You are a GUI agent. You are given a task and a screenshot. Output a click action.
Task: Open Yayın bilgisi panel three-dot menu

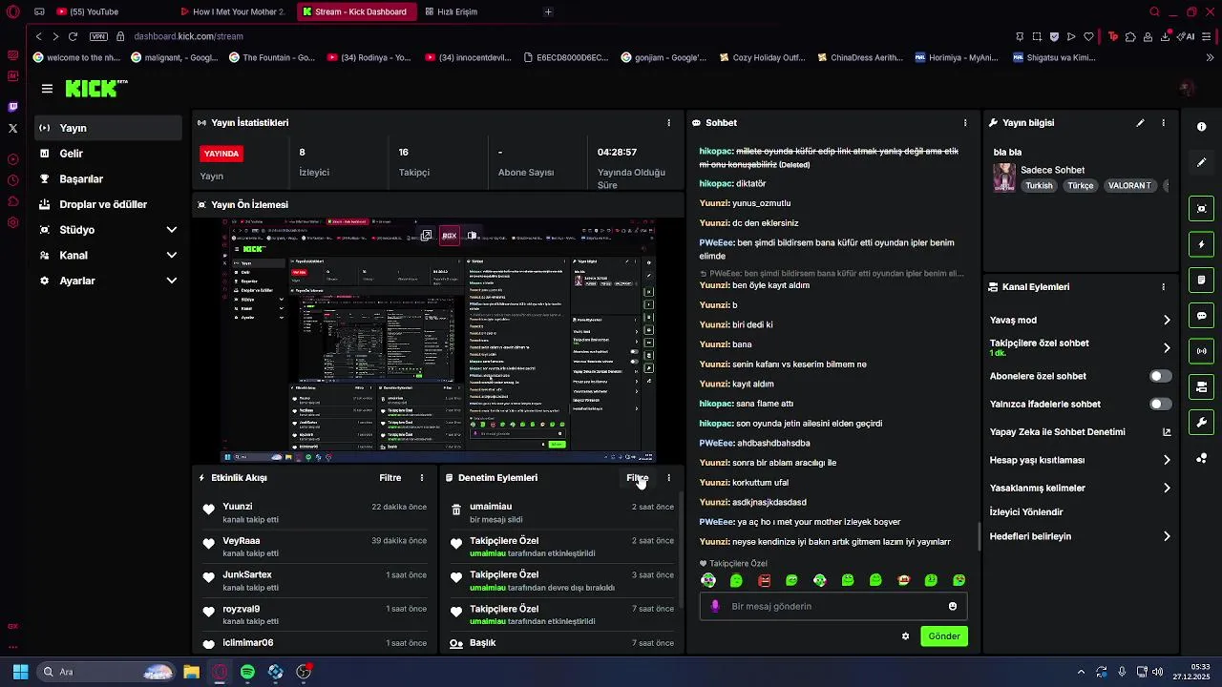pos(1163,123)
